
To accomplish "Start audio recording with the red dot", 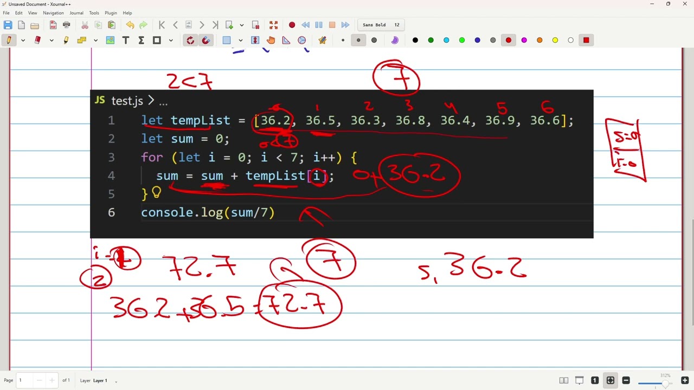I will [x=292, y=25].
